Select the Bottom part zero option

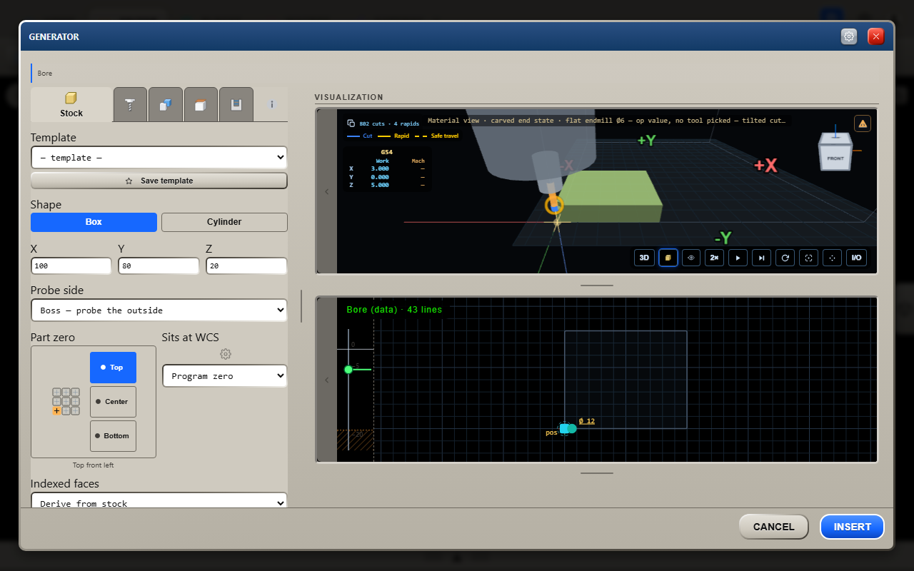pos(113,436)
